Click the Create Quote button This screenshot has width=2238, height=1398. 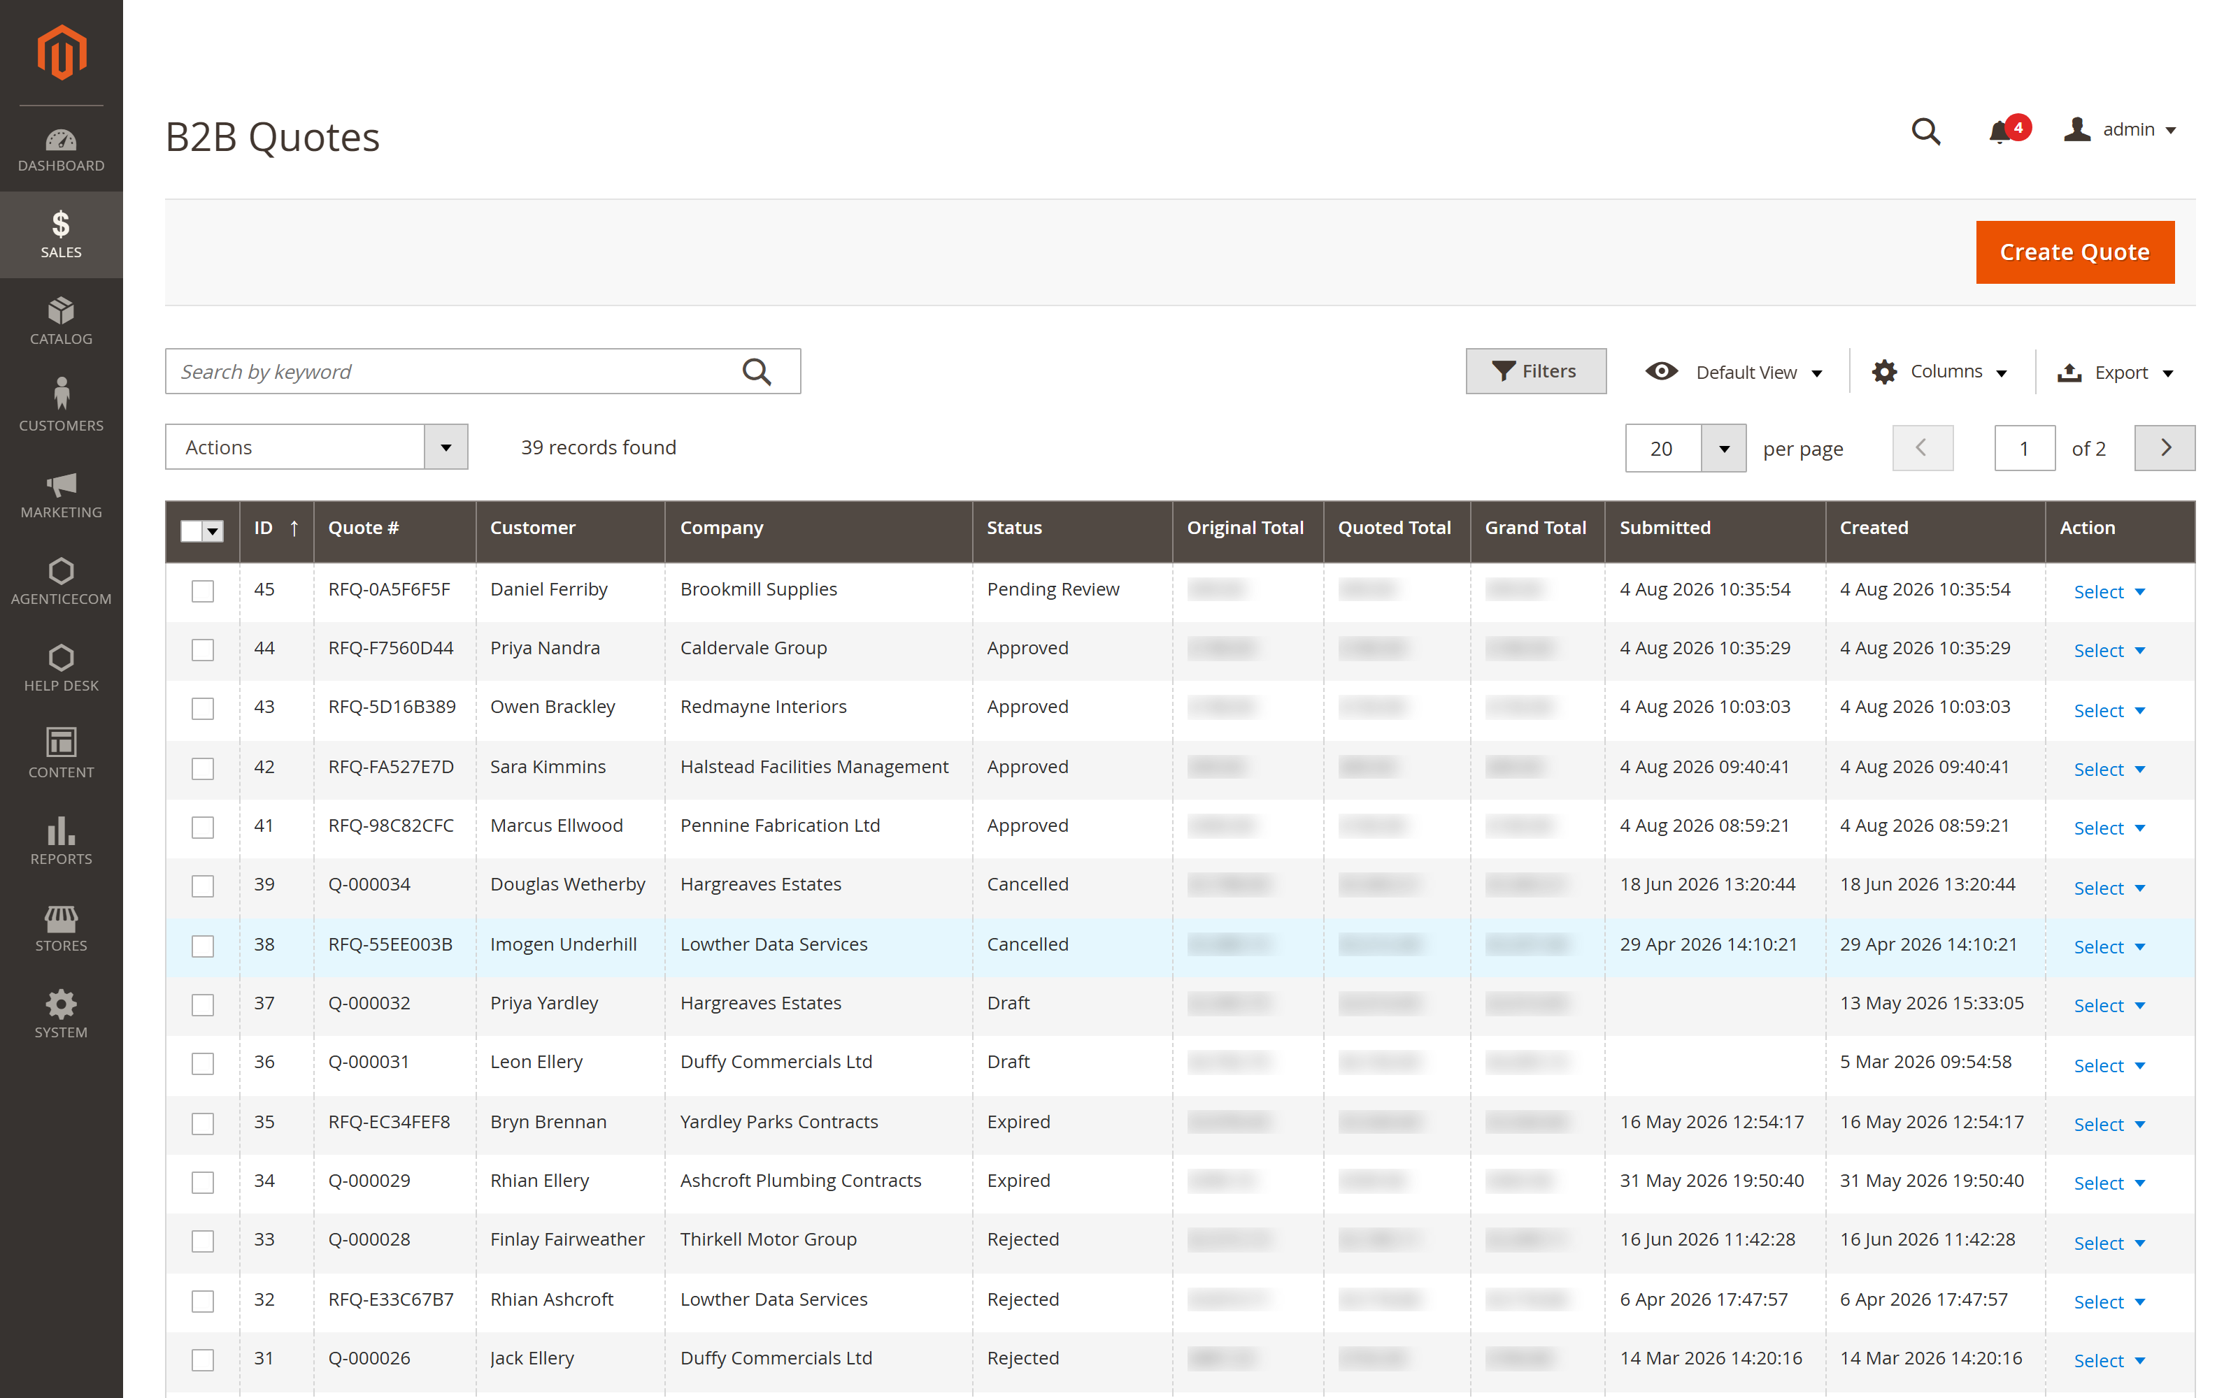pyautogui.click(x=2074, y=252)
